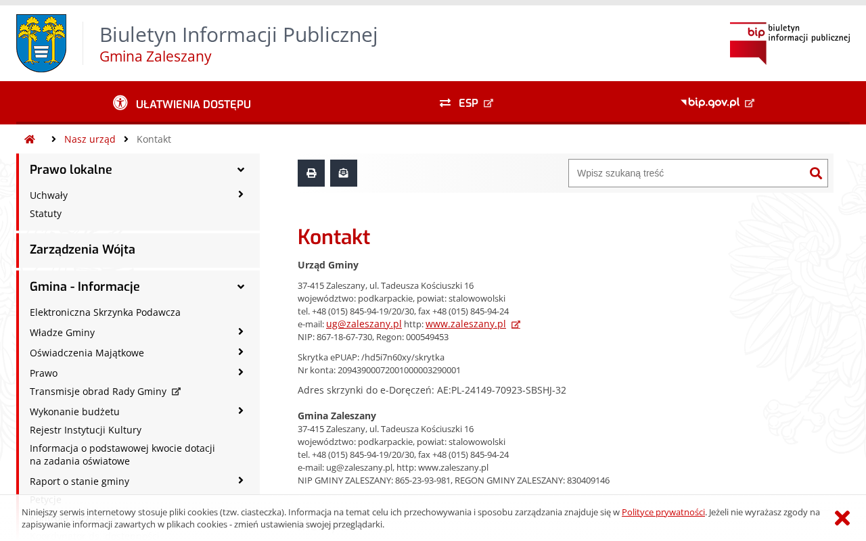Open bip.gov.pl external link
866x541 pixels.
(717, 103)
